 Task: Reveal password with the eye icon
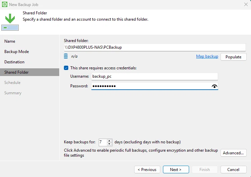point(214,86)
